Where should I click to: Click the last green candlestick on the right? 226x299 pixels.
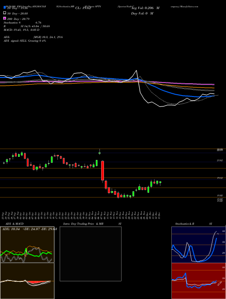[160, 183]
